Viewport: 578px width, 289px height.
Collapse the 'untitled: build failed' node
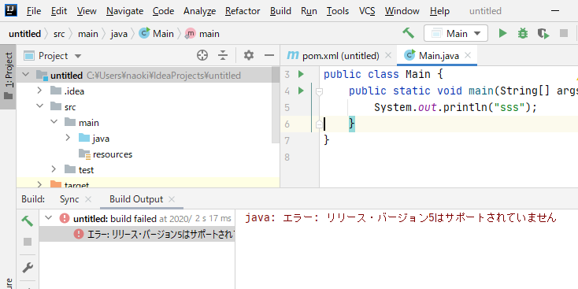point(48,218)
